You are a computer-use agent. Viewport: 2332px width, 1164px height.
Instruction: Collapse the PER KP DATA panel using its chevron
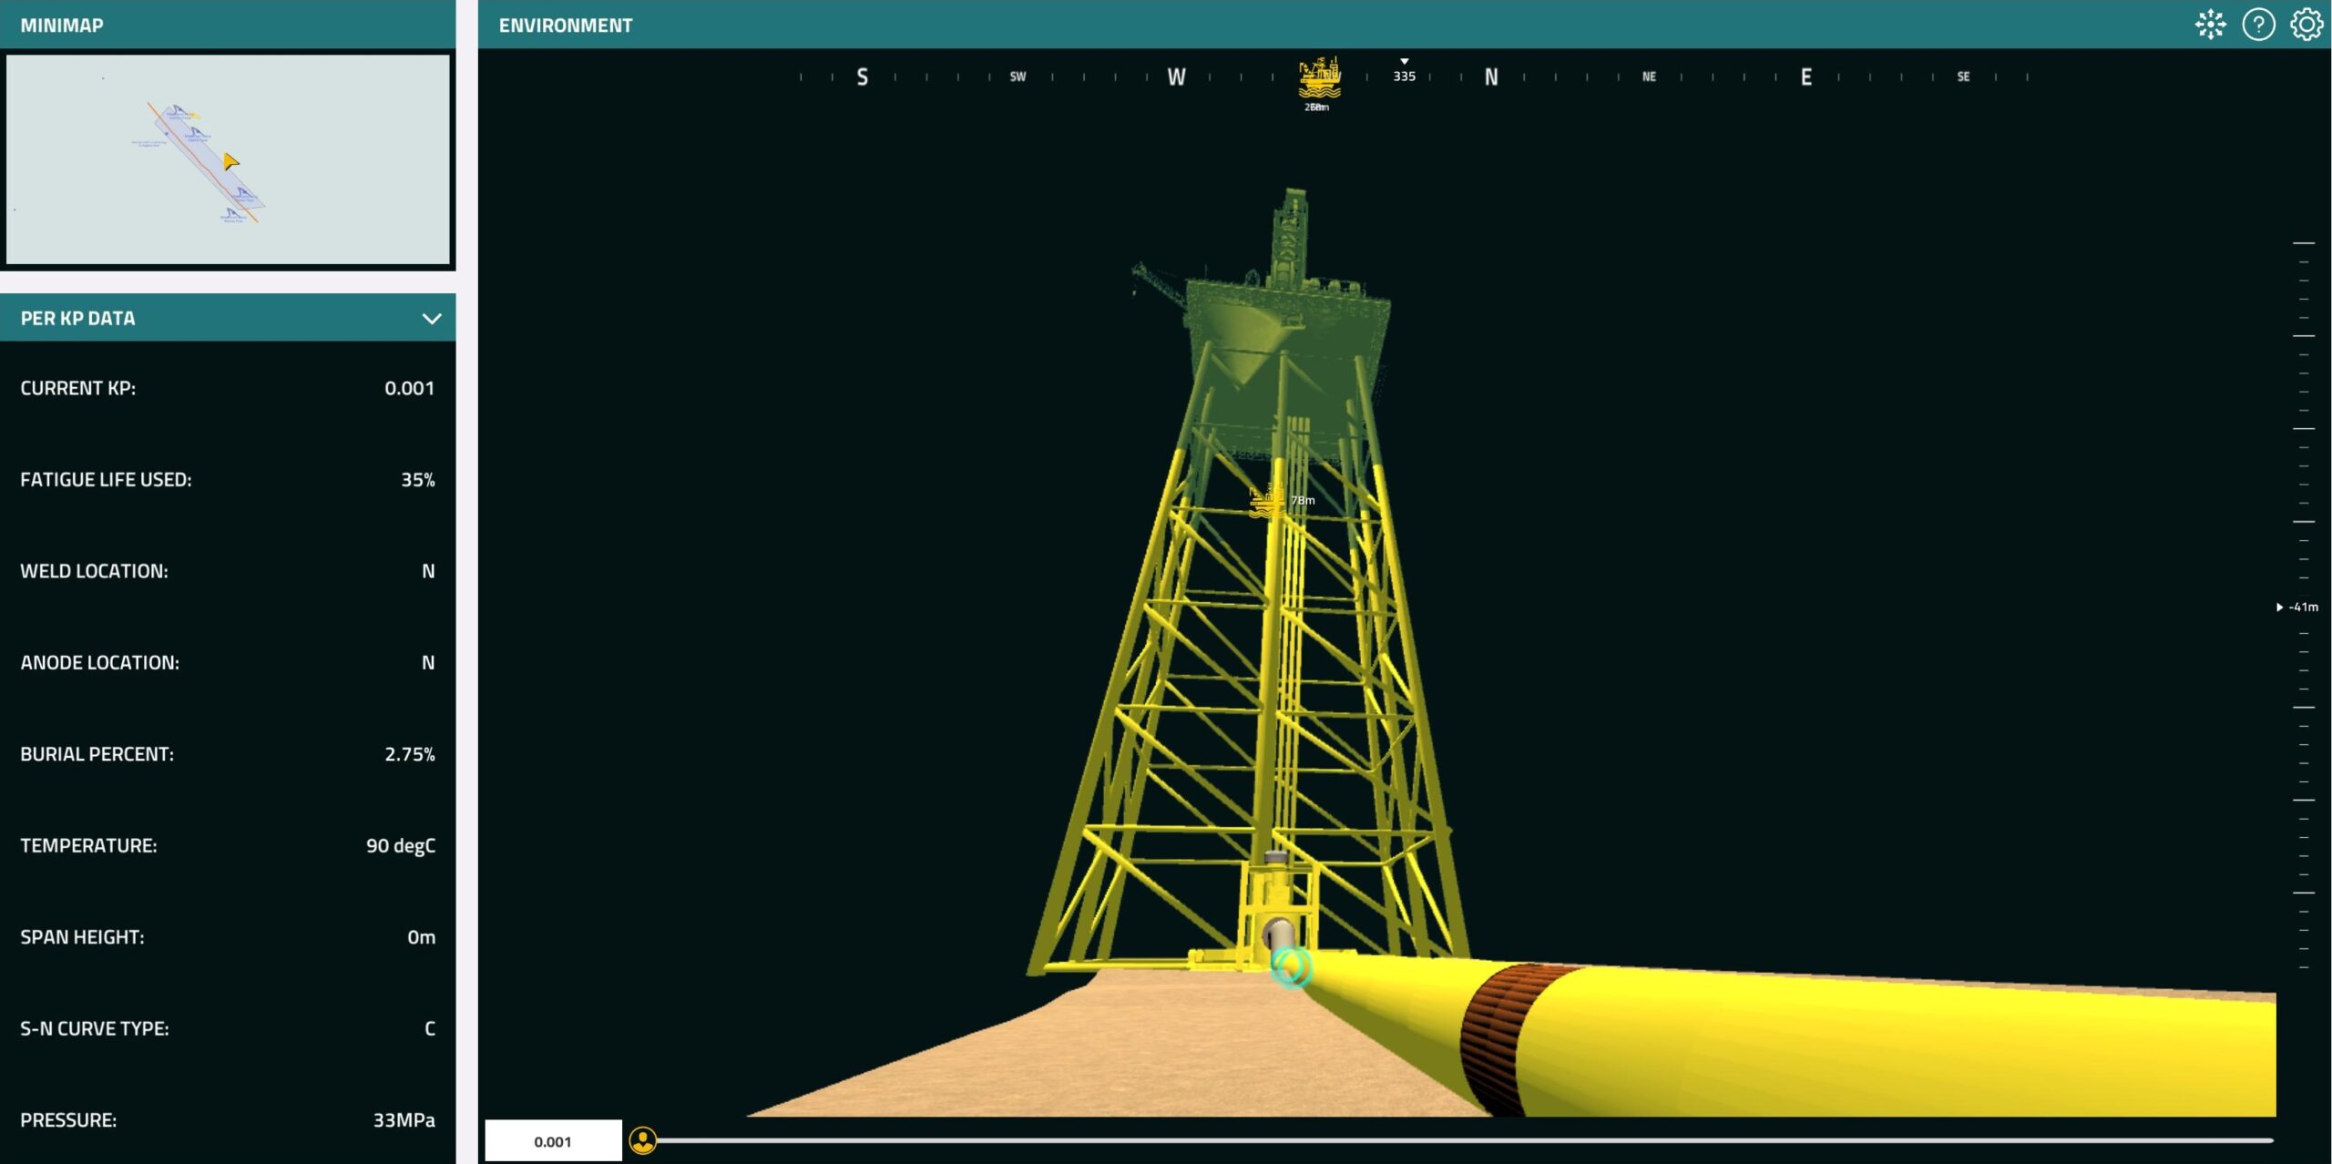click(x=433, y=318)
